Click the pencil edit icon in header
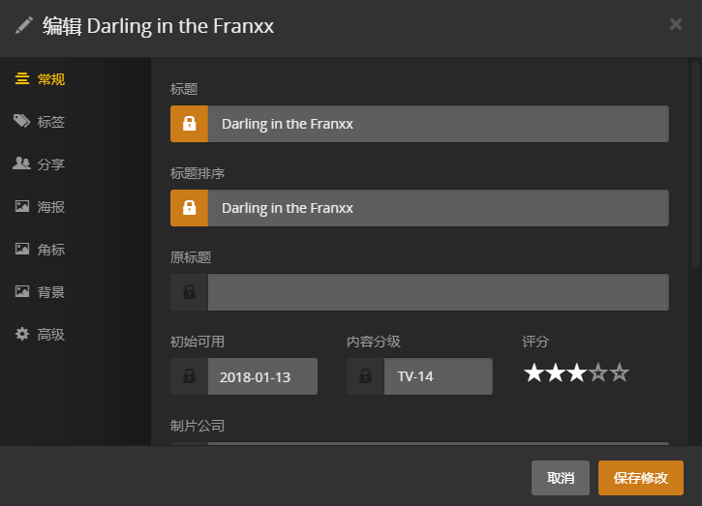This screenshot has height=506, width=702. coord(24,26)
